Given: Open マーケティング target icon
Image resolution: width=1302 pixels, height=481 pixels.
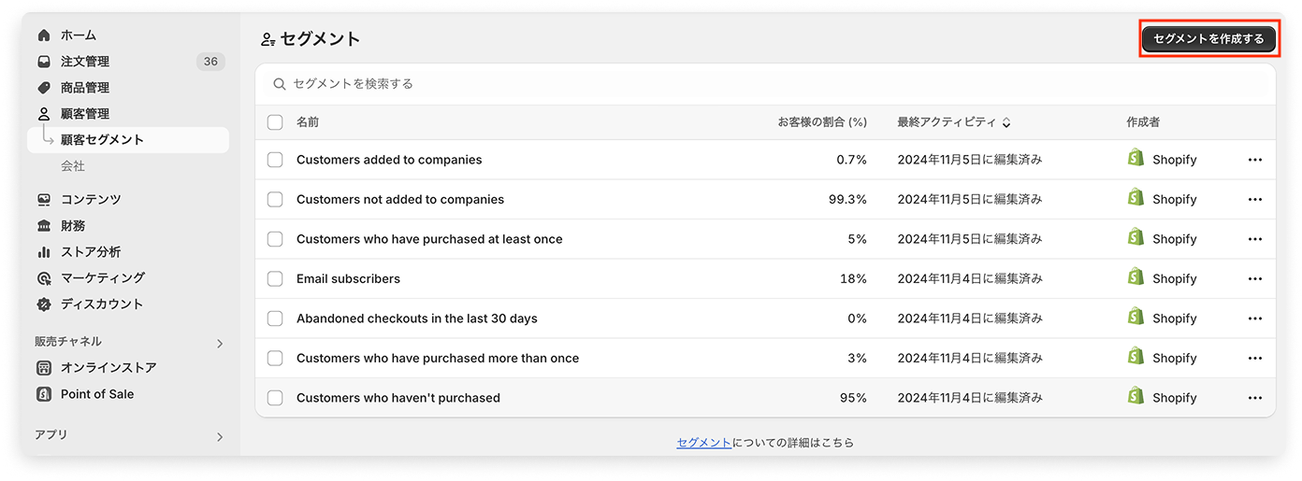Looking at the screenshot, I should (x=44, y=278).
